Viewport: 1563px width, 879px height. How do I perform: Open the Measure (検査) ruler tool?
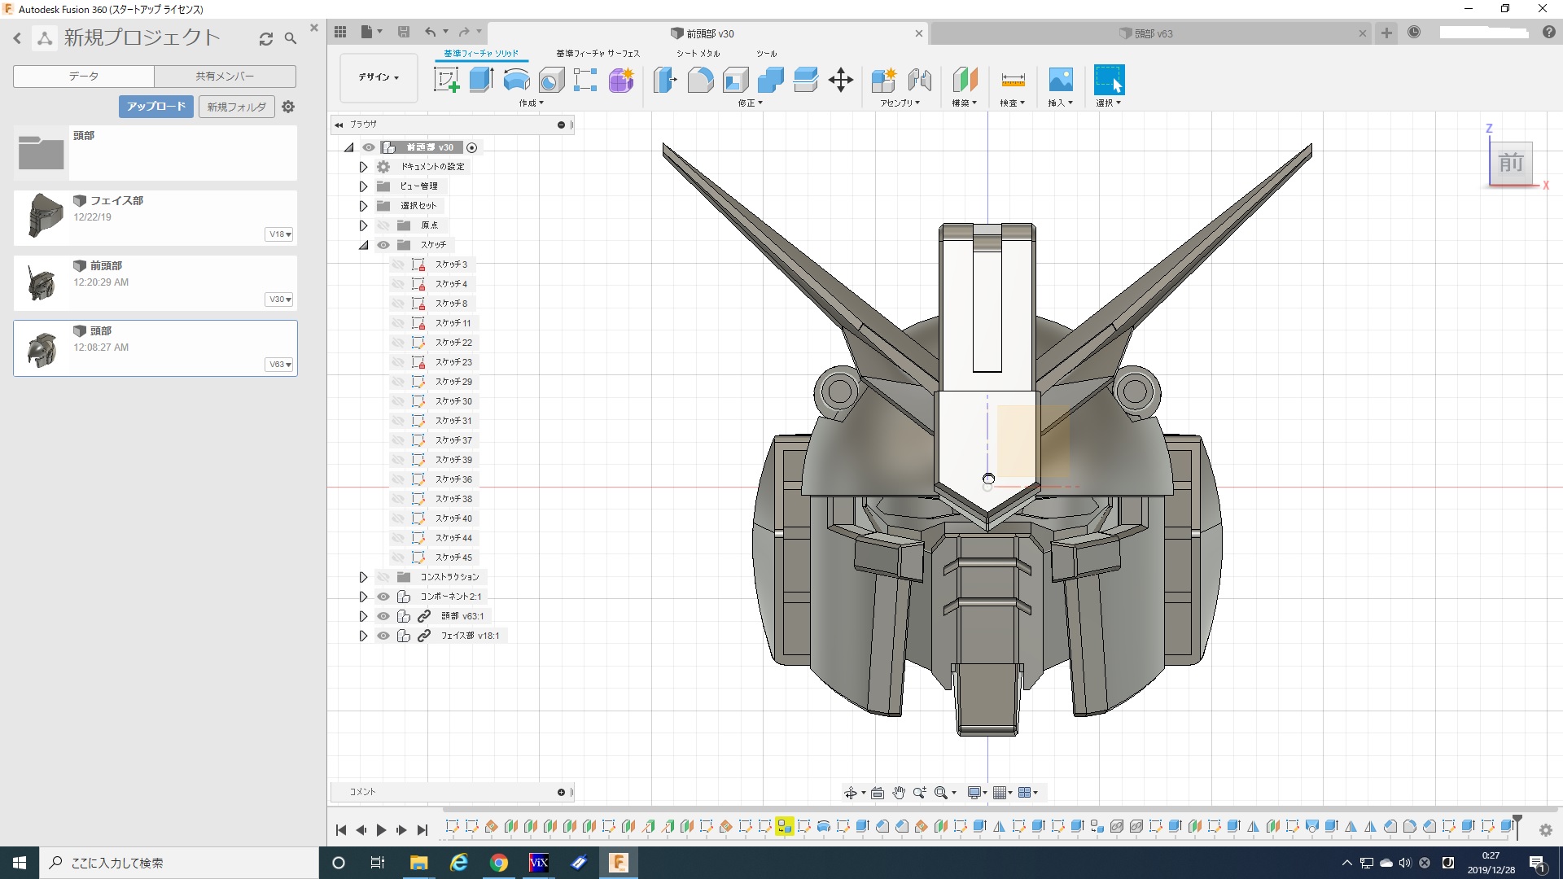pos(1013,80)
